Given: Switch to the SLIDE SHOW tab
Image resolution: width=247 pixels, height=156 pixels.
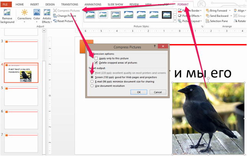Looking at the screenshot, I should [x=115, y=4].
